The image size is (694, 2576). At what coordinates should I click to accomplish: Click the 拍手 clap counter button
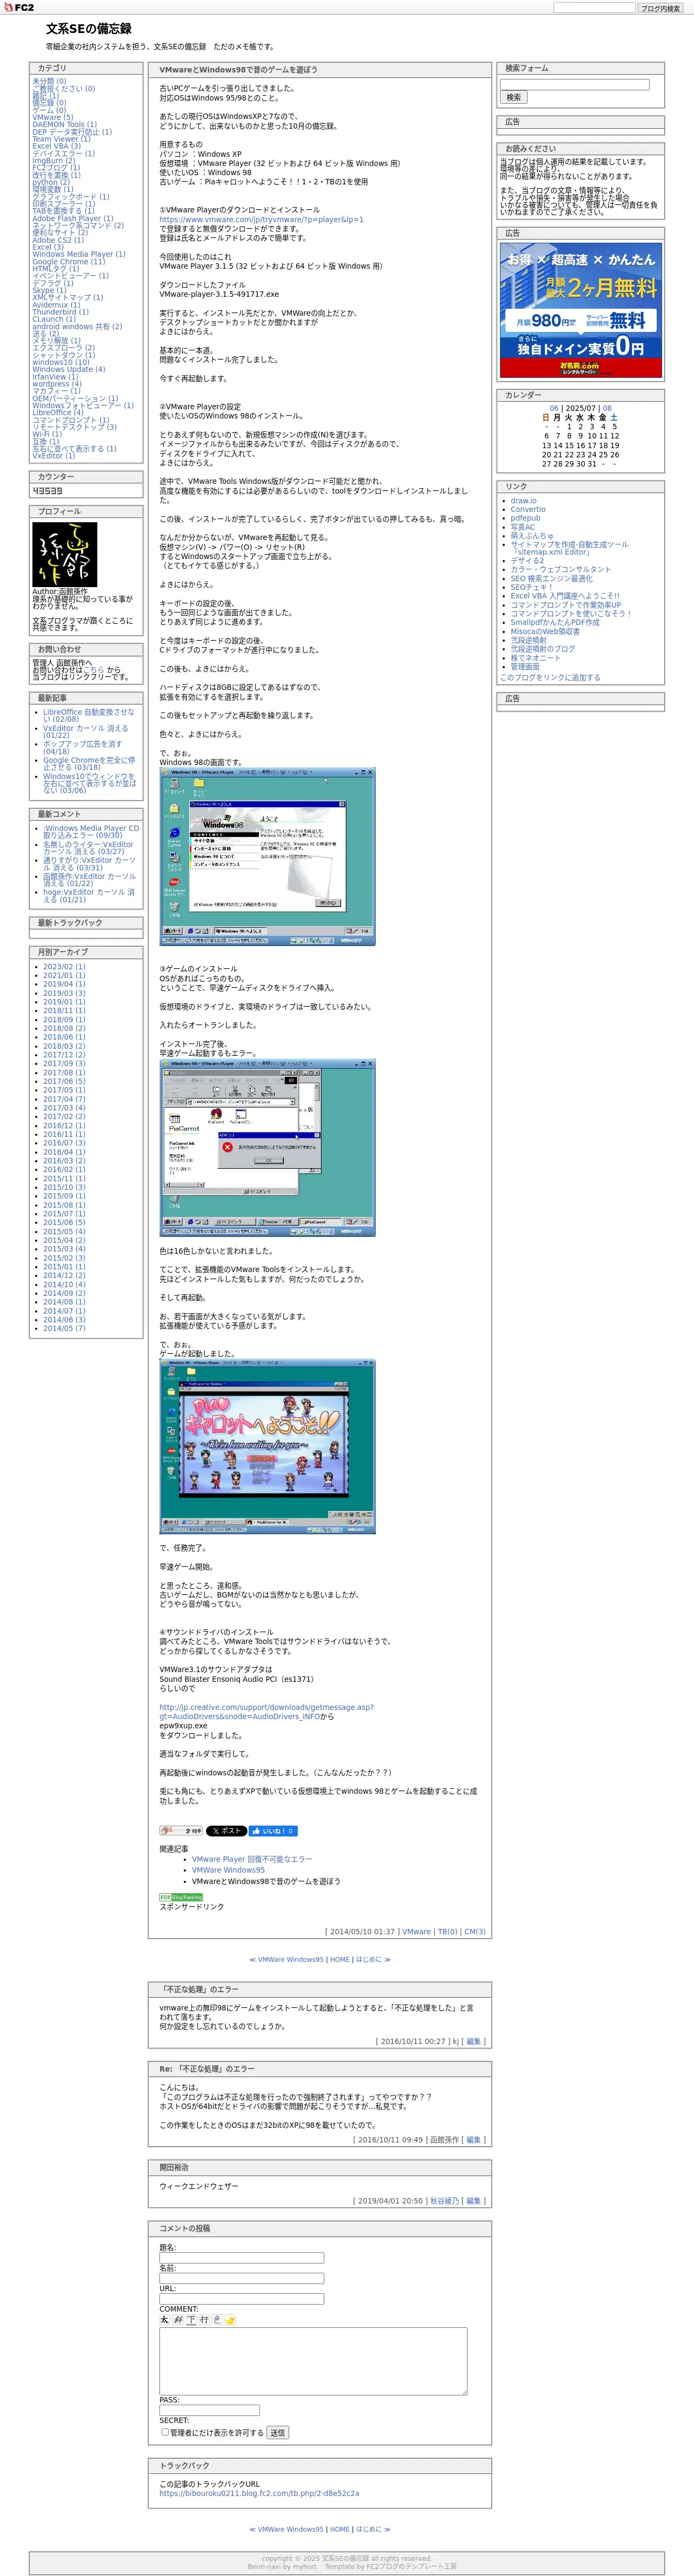point(181,1831)
